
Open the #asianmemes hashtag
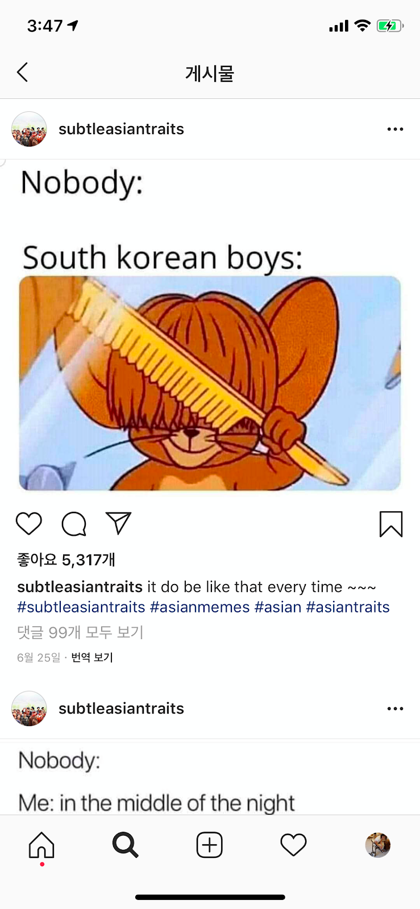(199, 607)
